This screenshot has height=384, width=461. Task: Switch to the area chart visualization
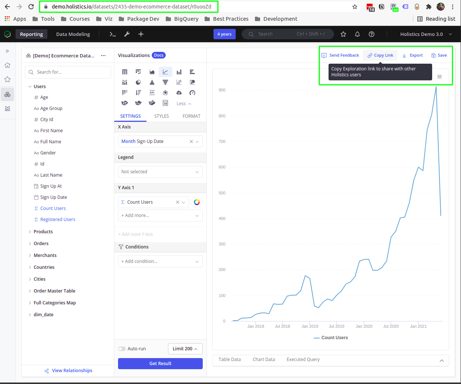(152, 72)
